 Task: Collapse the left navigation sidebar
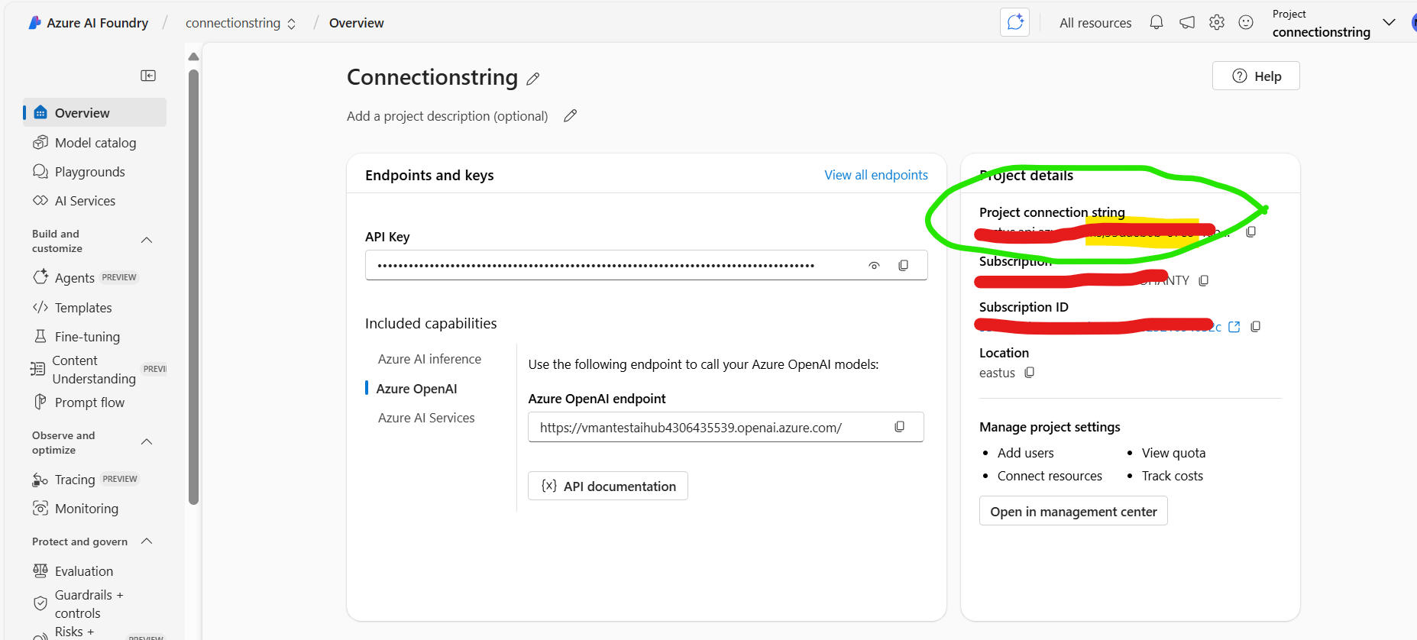click(148, 76)
